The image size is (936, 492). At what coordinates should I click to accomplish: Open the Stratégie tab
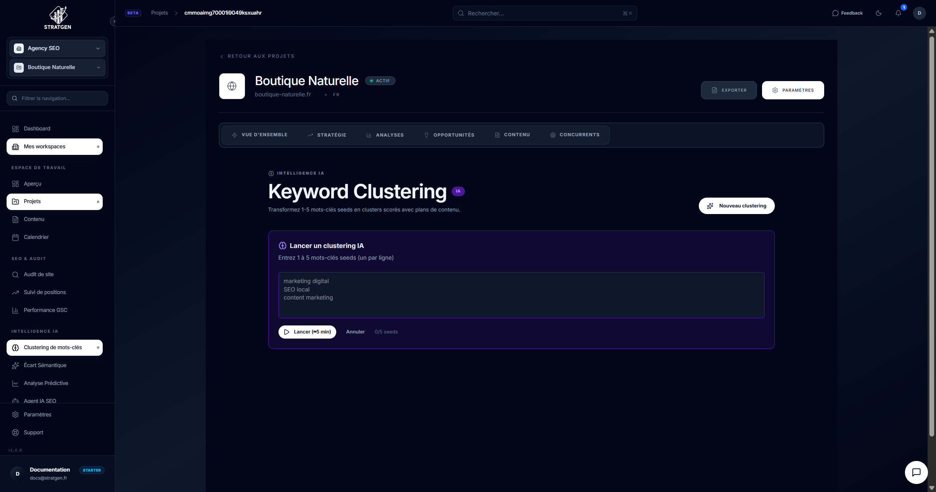tap(327, 135)
